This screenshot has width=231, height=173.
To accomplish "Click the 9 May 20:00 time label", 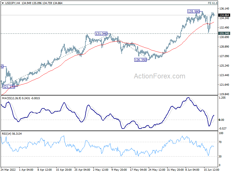I will tap(119, 170).
